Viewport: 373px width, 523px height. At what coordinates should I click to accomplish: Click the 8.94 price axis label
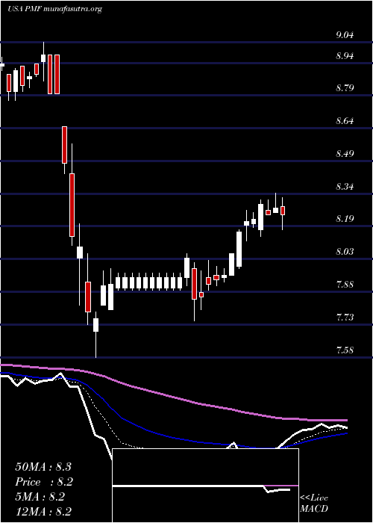tap(345, 56)
